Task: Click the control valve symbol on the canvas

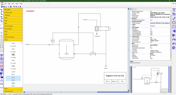Action: [x=93, y=53]
